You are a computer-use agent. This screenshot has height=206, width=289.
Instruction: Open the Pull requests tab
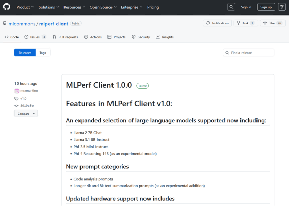tap(65, 37)
